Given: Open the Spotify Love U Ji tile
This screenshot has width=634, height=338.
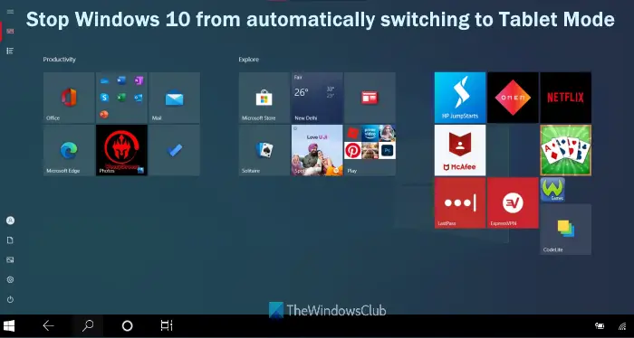Looking at the screenshot, I should (317, 150).
